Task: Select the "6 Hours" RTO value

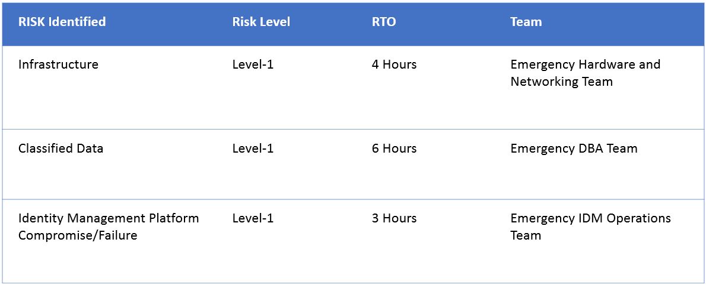Action: coord(394,148)
